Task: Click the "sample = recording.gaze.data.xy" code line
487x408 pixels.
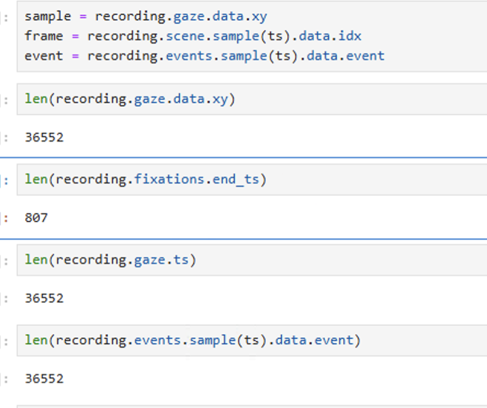Action: (145, 16)
